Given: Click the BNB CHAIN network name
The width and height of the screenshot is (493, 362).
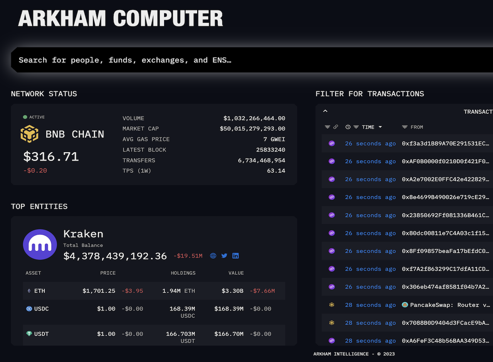Looking at the screenshot, I should 75,134.
